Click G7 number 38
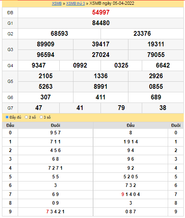 (x=163, y=108)
